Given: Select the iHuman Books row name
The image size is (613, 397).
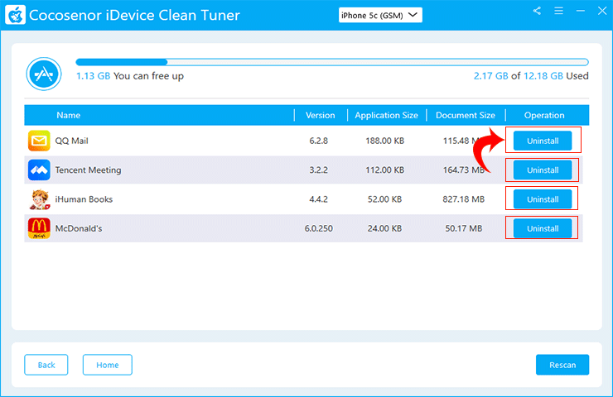Looking at the screenshot, I should (x=84, y=199).
